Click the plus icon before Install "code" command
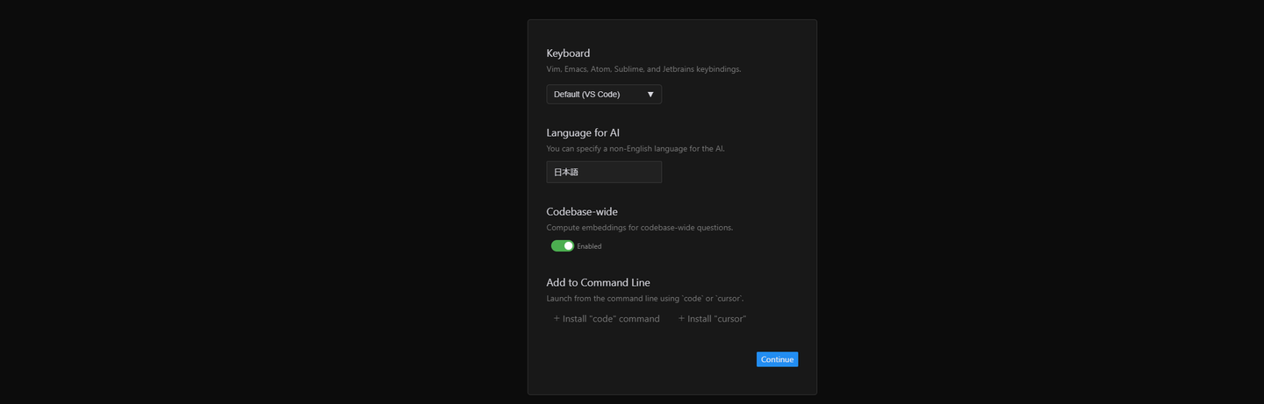This screenshot has width=1264, height=404. point(557,319)
